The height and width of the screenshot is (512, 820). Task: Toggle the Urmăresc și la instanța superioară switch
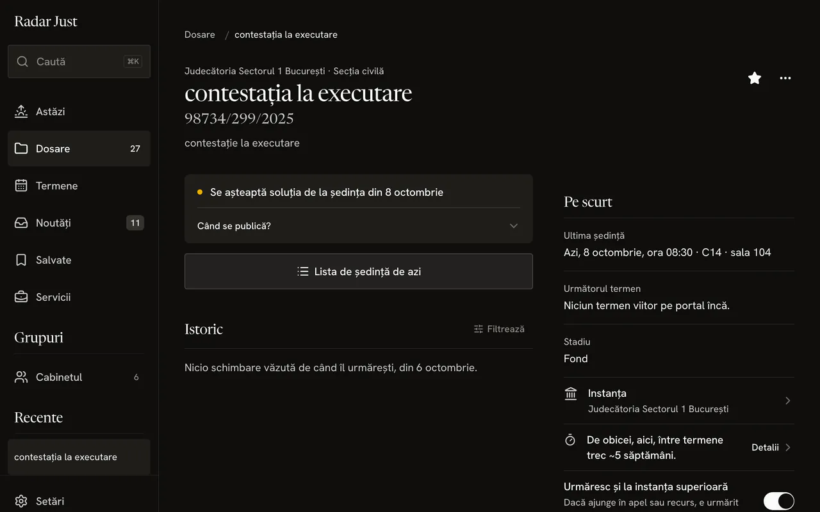tap(779, 501)
